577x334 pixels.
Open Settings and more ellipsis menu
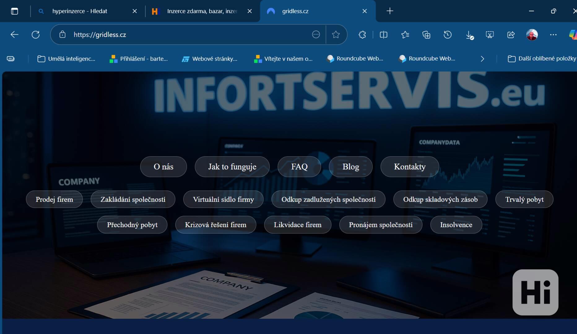[553, 35]
